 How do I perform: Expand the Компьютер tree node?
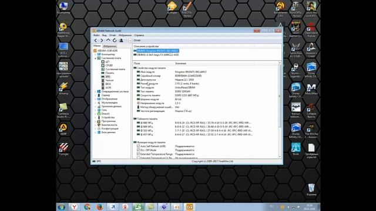point(95,55)
